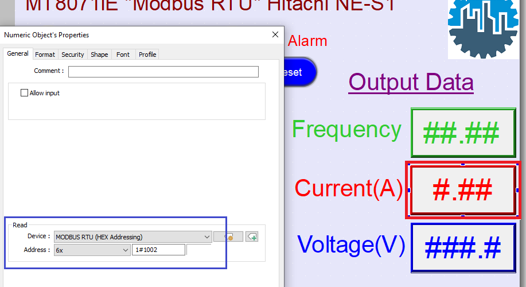Select the red Current #.## numeric object

click(463, 190)
